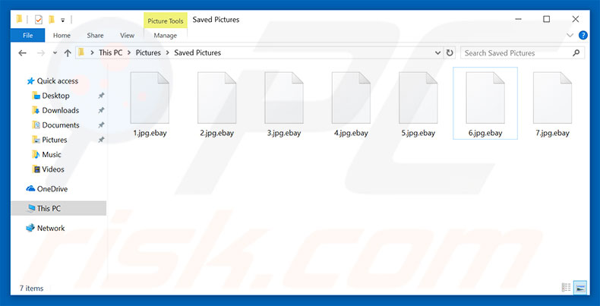This screenshot has height=306, width=600.
Task: Select the 2.jpg.ebay file icon
Action: pos(217,97)
